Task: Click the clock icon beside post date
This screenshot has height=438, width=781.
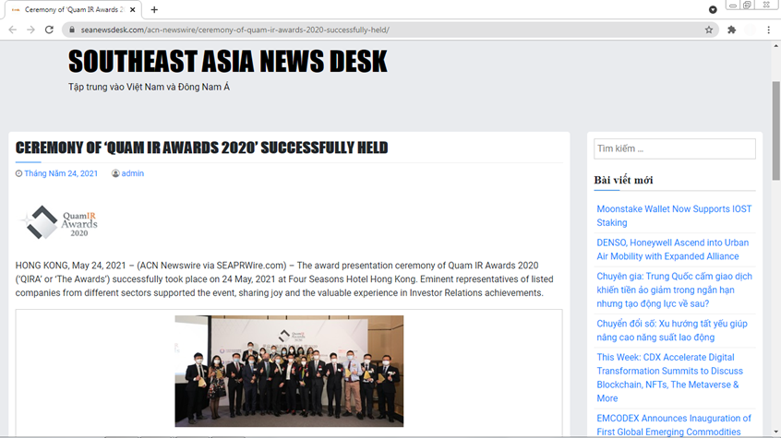Action: 19,173
